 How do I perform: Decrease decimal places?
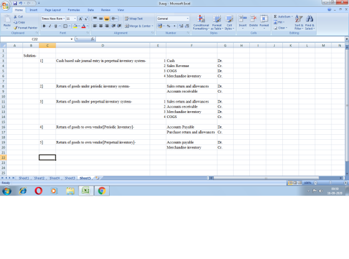(x=187, y=26)
